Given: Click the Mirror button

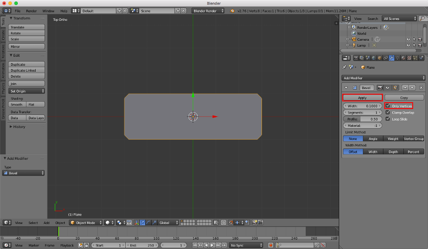Looking at the screenshot, I should coord(26,47).
